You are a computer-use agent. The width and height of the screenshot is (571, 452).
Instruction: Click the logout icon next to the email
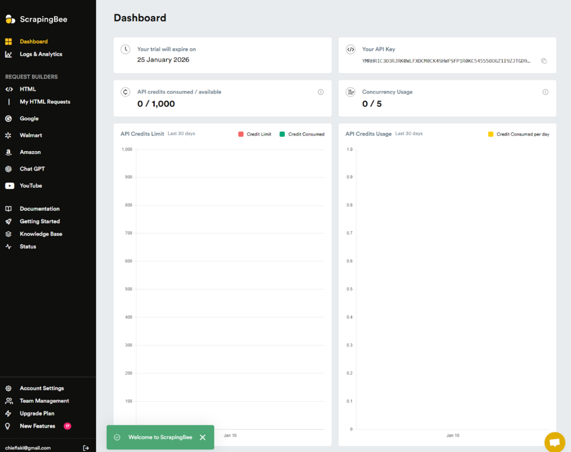click(x=86, y=448)
